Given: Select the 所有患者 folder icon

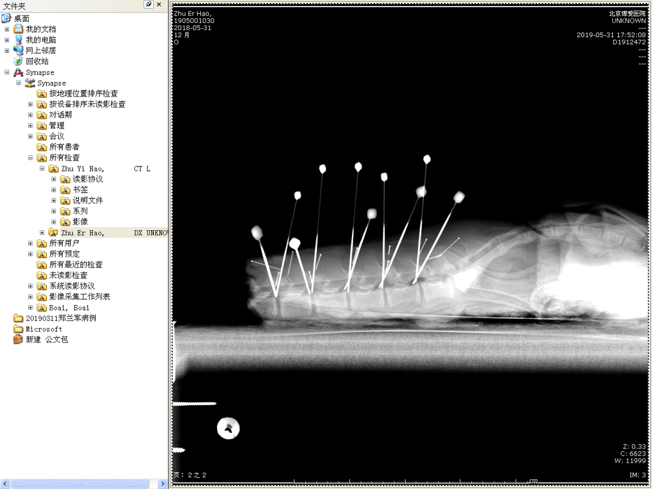Looking at the screenshot, I should click(41, 147).
